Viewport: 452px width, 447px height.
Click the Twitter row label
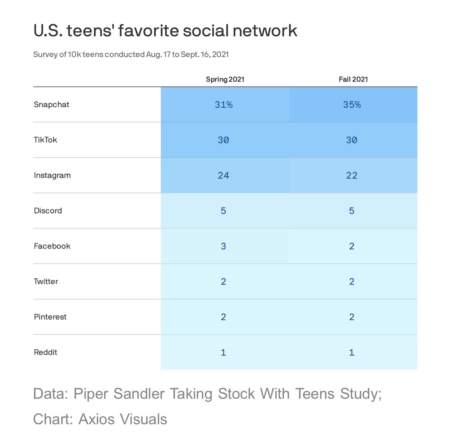[x=46, y=282]
